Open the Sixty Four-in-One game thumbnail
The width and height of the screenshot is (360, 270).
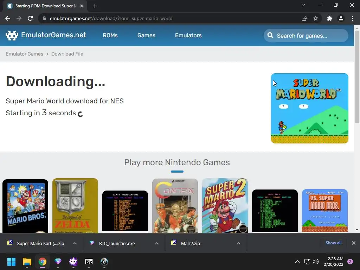125,211
